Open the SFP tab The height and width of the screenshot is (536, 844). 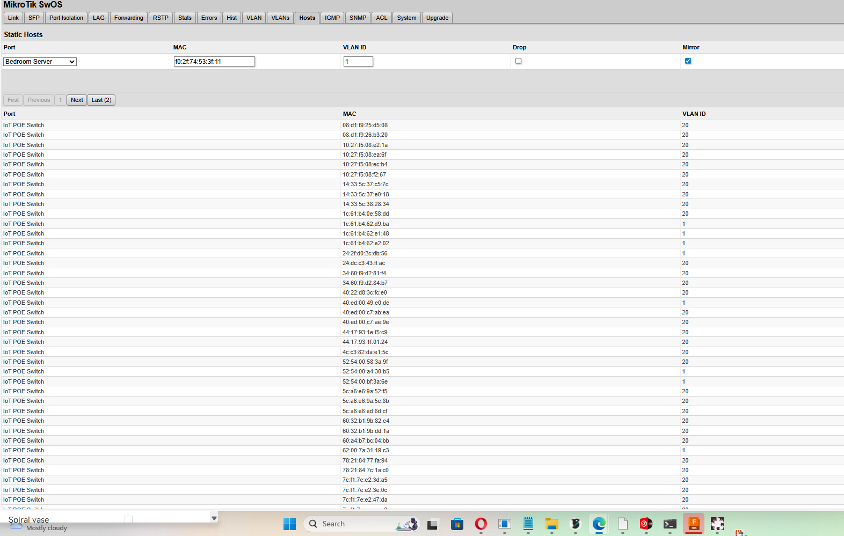[x=34, y=18]
